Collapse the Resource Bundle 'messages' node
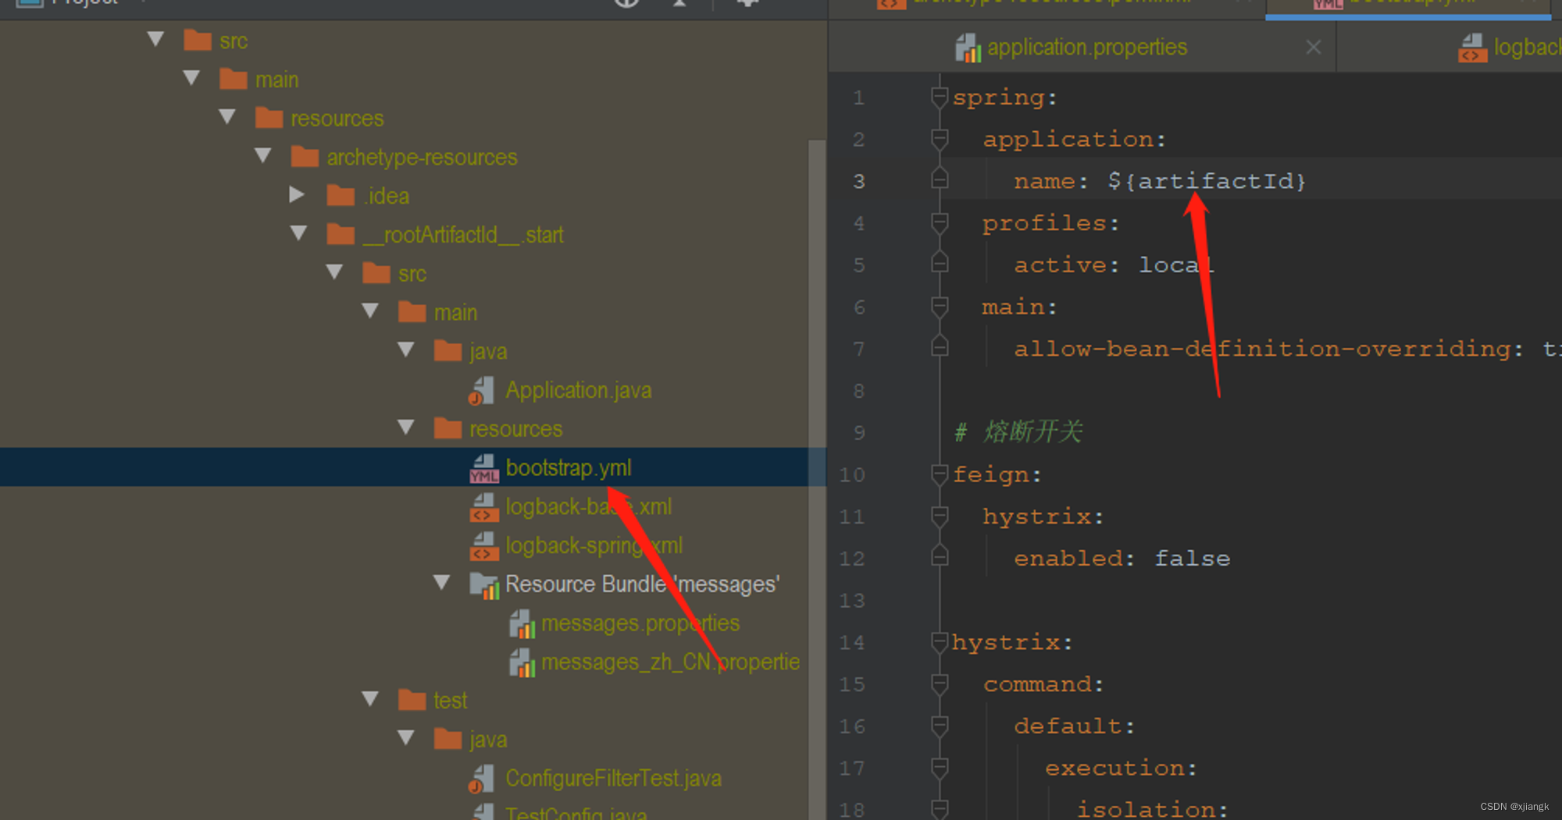Viewport: 1562px width, 820px height. point(442,583)
